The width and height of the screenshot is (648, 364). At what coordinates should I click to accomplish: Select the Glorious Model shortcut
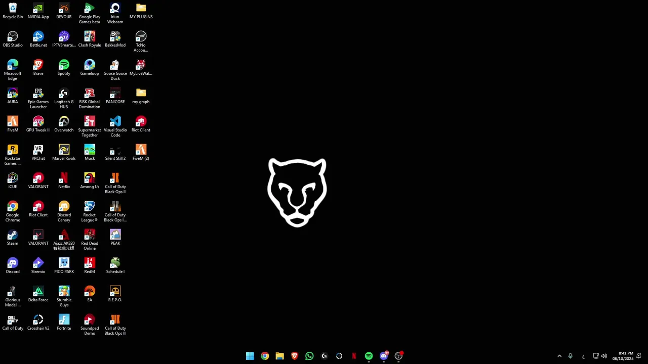[13, 296]
